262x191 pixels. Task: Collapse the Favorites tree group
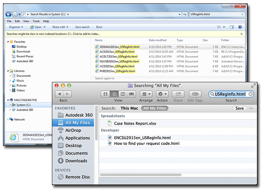pos(8,42)
